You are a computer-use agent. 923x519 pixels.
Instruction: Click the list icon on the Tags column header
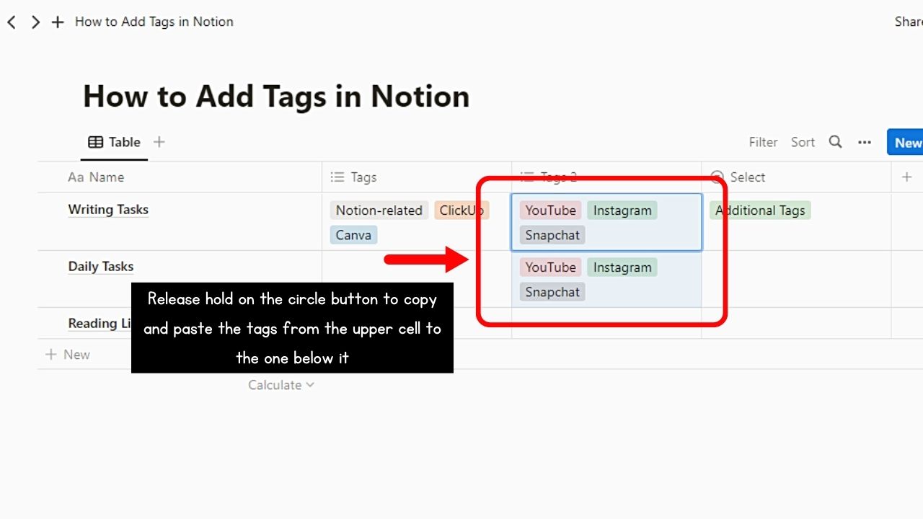[x=337, y=177]
